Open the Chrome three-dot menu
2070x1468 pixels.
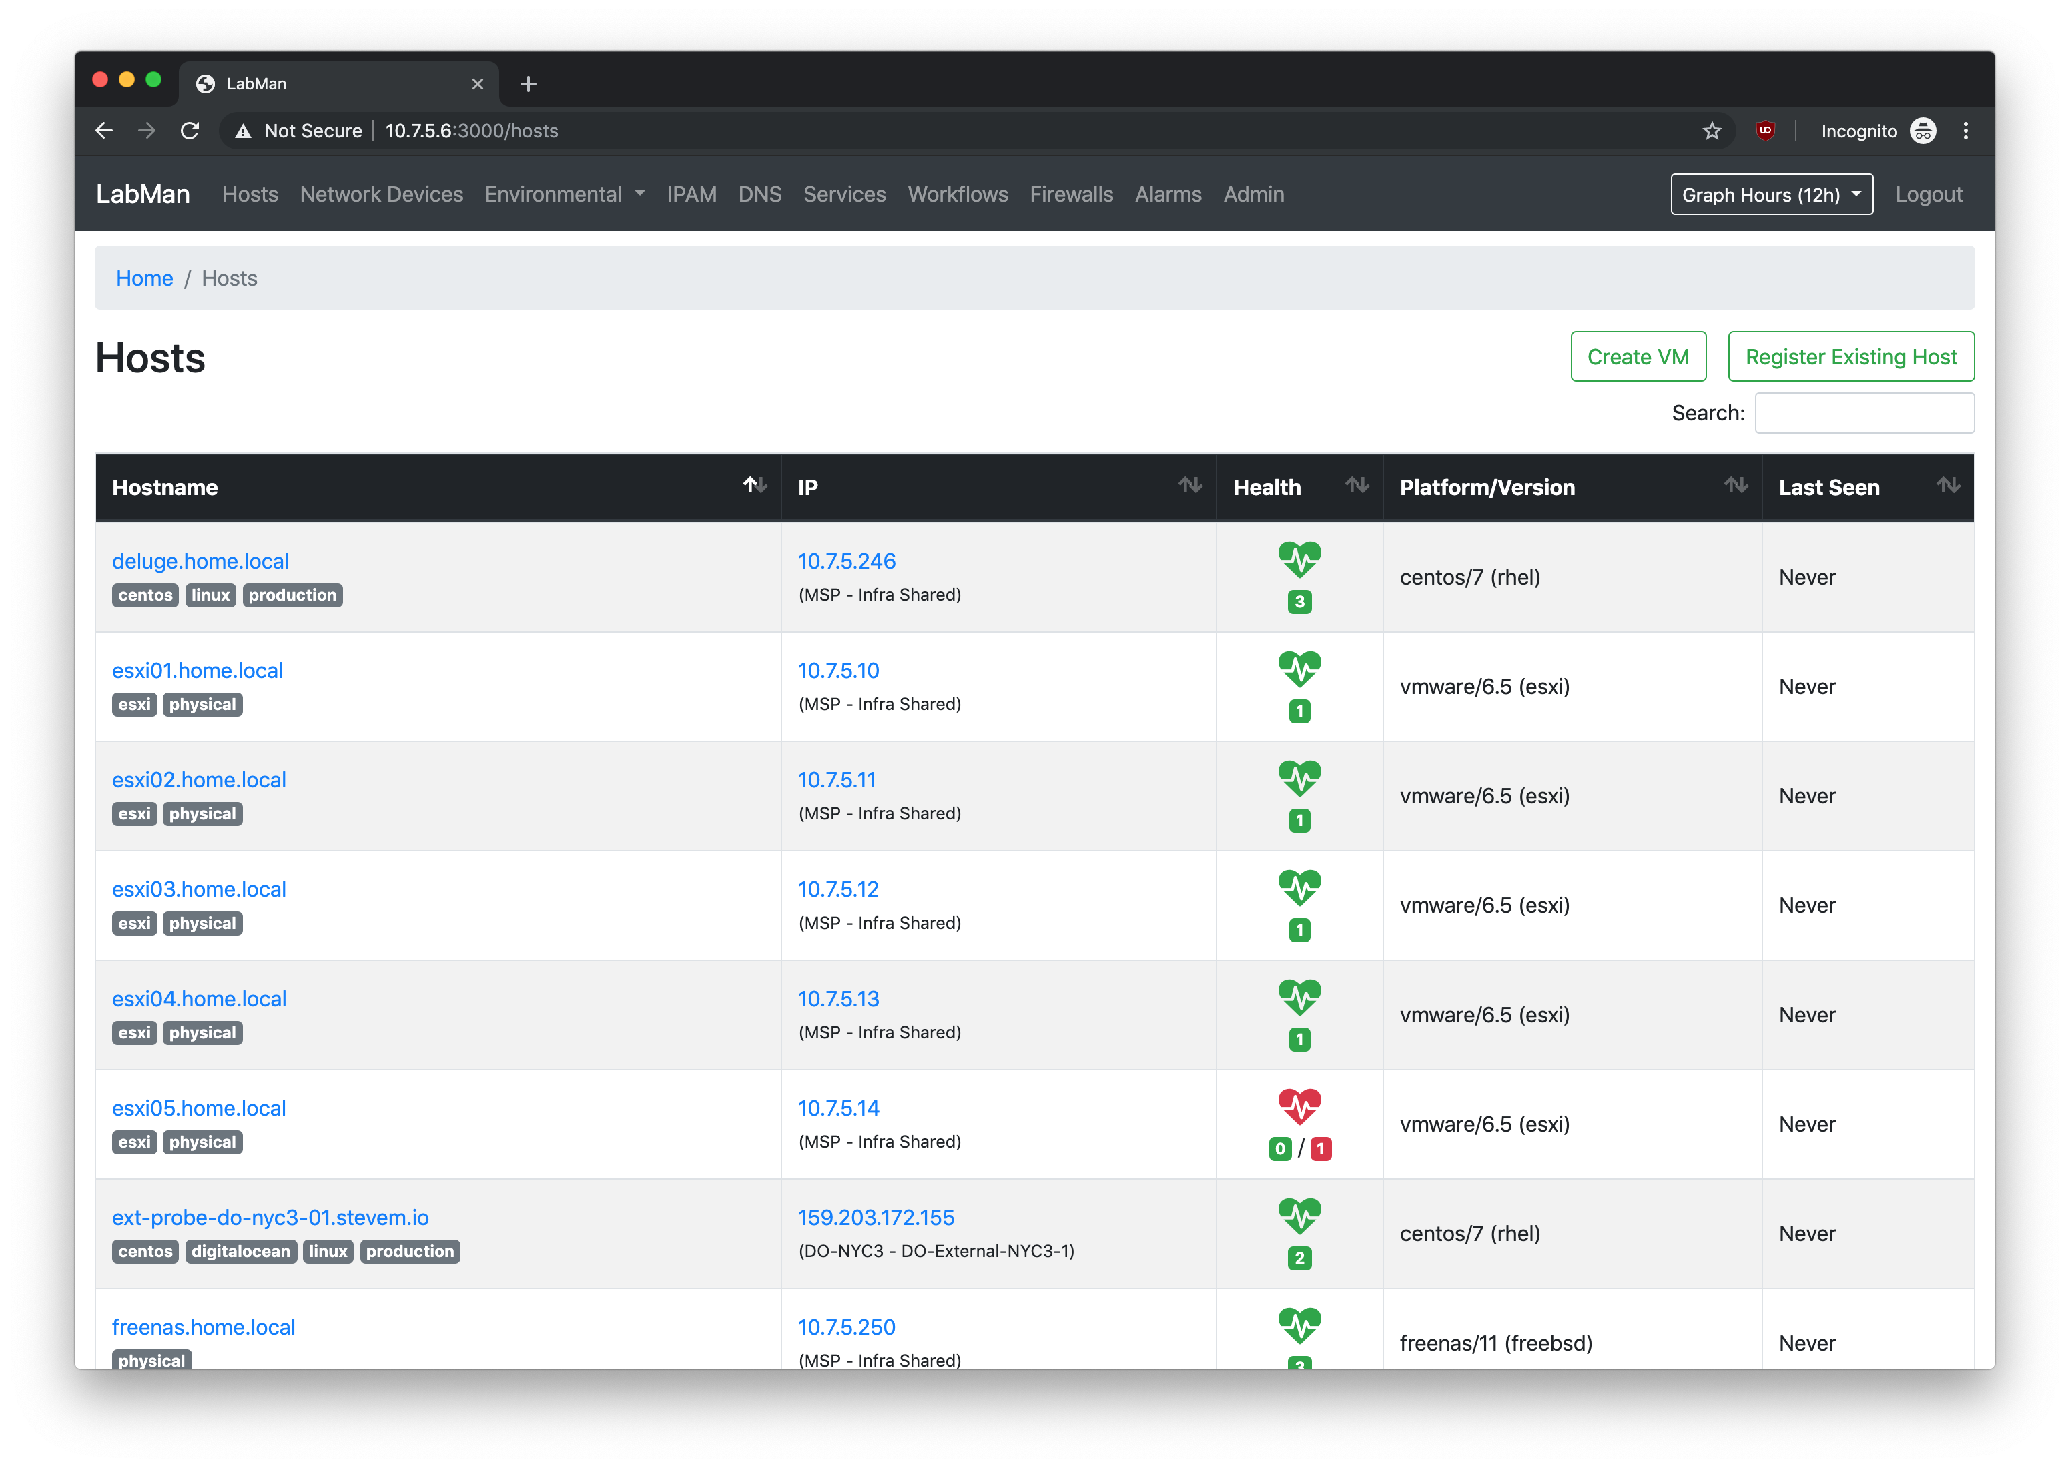pos(1965,131)
